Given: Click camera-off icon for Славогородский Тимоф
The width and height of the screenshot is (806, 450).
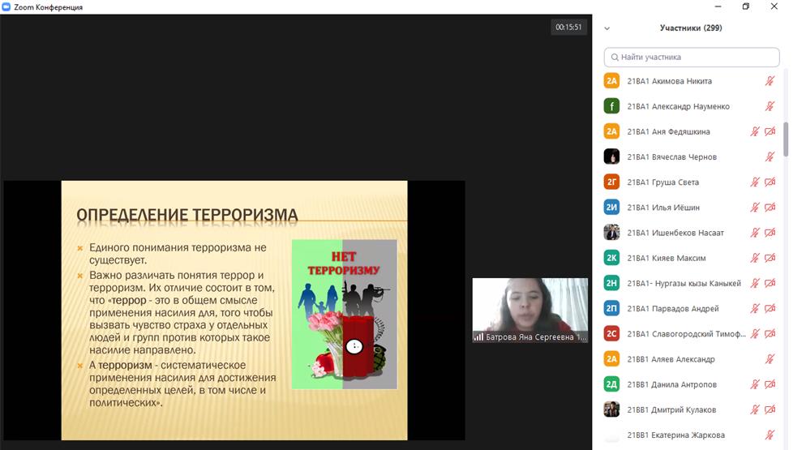Looking at the screenshot, I should point(770,333).
